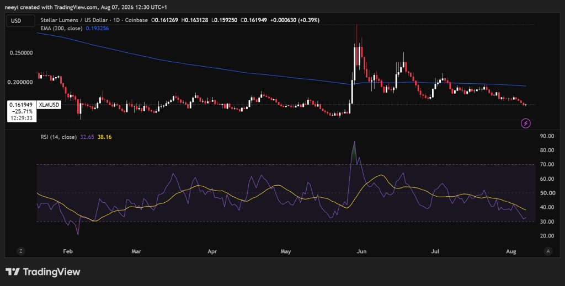Click the low price L0.159250

pos(224,20)
